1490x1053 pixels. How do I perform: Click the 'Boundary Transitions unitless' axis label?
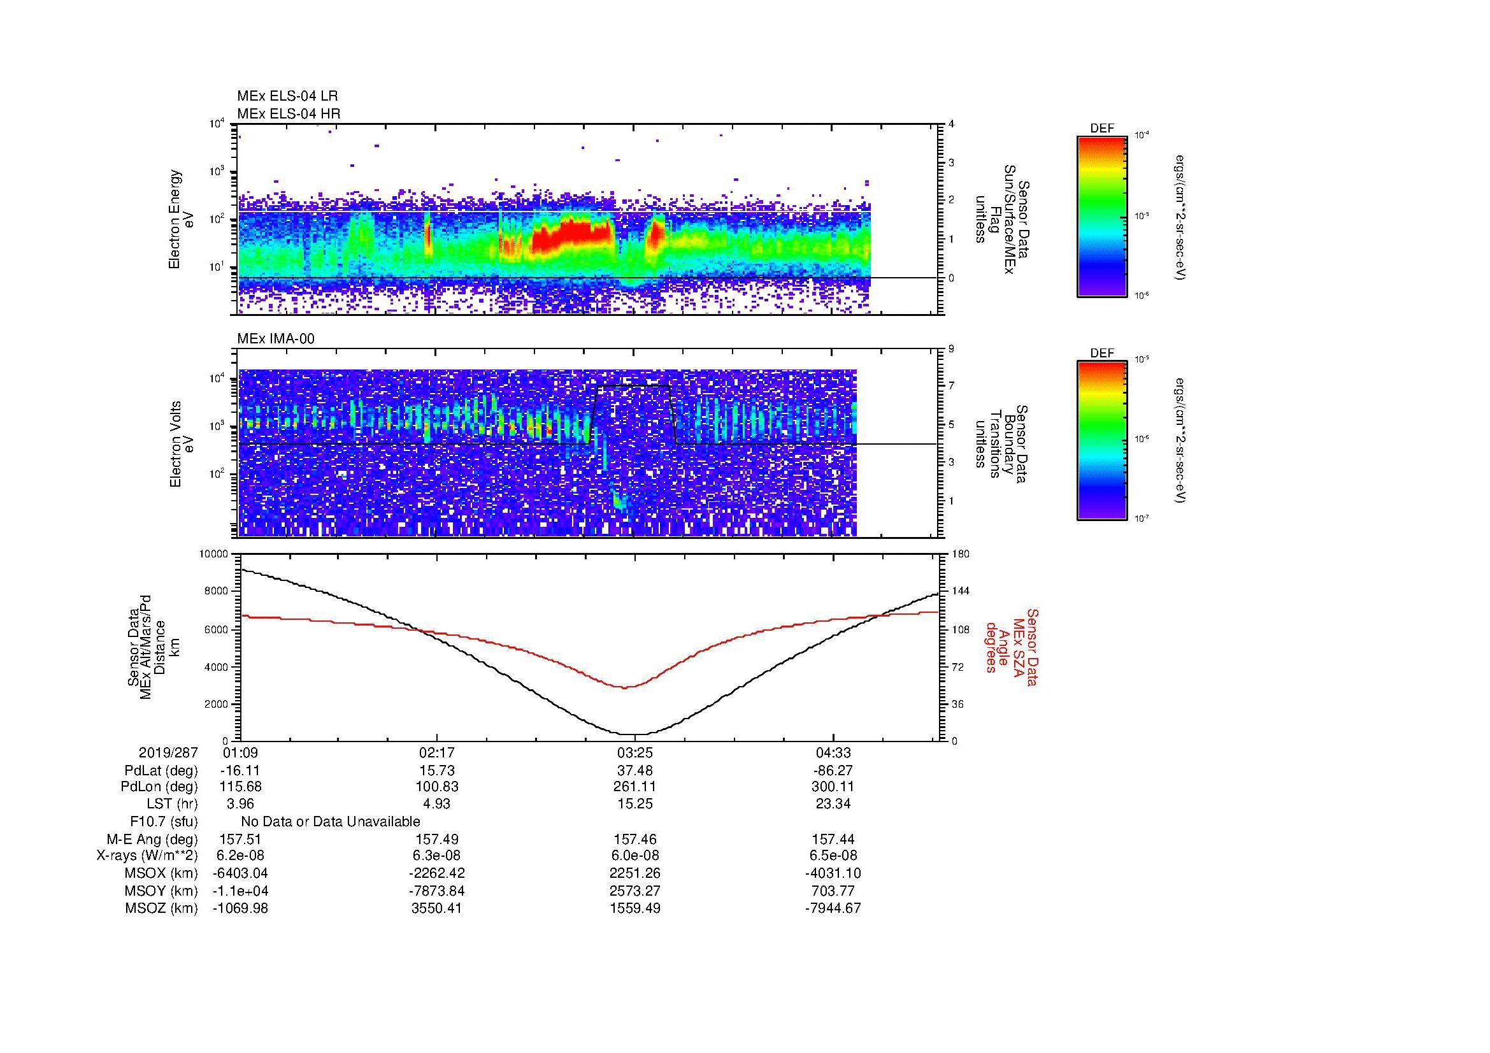coord(1002,444)
